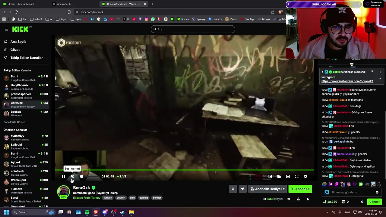Image resolution: width=386 pixels, height=217 pixels.
Task: Open Beskok Minecraft channel
Action: (x=26, y=113)
